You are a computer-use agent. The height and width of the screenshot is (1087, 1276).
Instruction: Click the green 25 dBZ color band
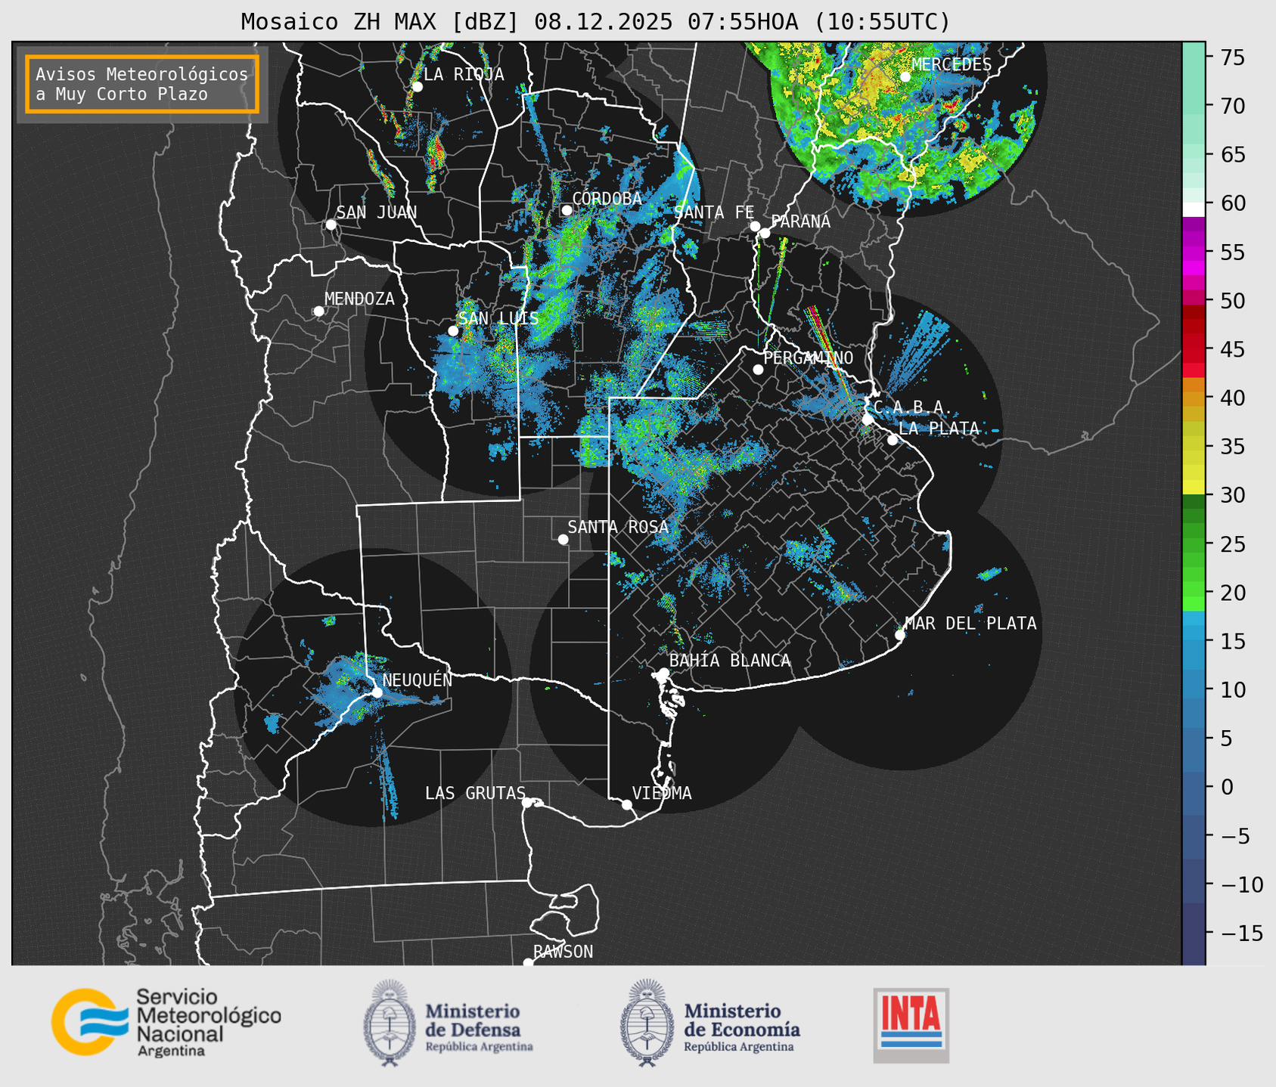(1194, 544)
